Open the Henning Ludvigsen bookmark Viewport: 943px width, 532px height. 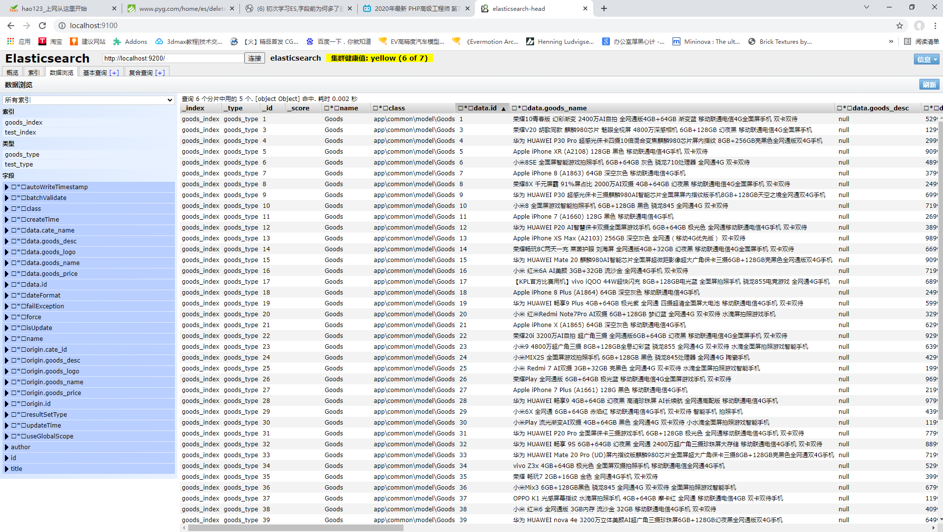(x=560, y=41)
